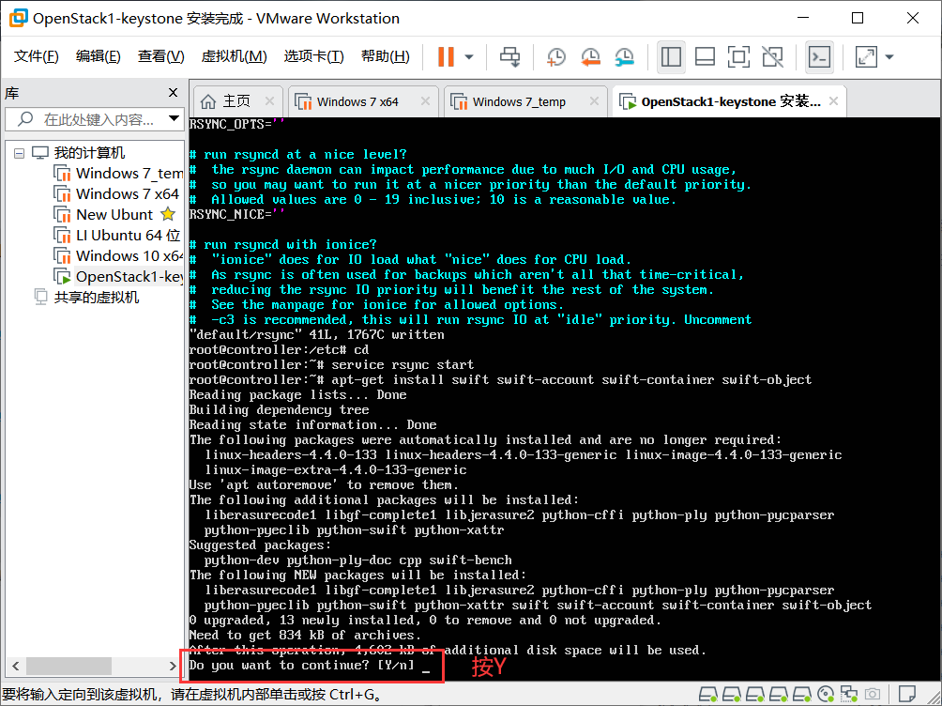
Task: Select OpenStack1-keystone in the library tree
Action: tap(129, 277)
